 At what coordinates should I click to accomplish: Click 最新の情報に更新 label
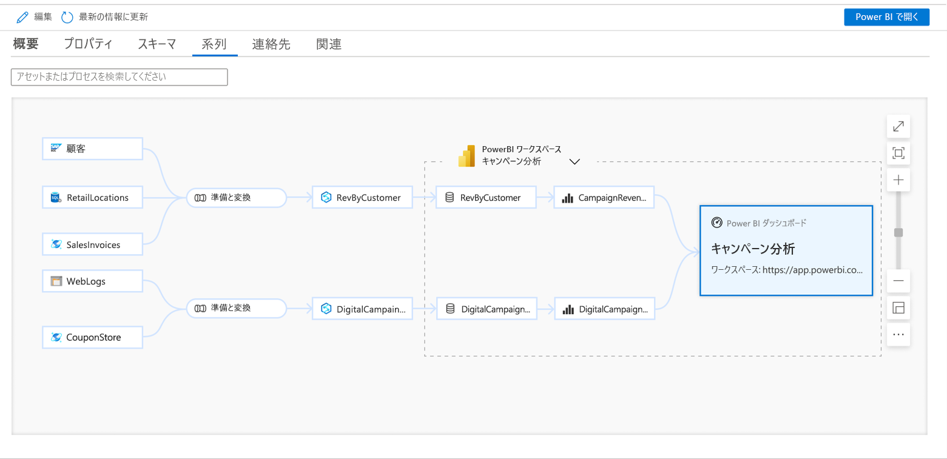click(x=113, y=17)
